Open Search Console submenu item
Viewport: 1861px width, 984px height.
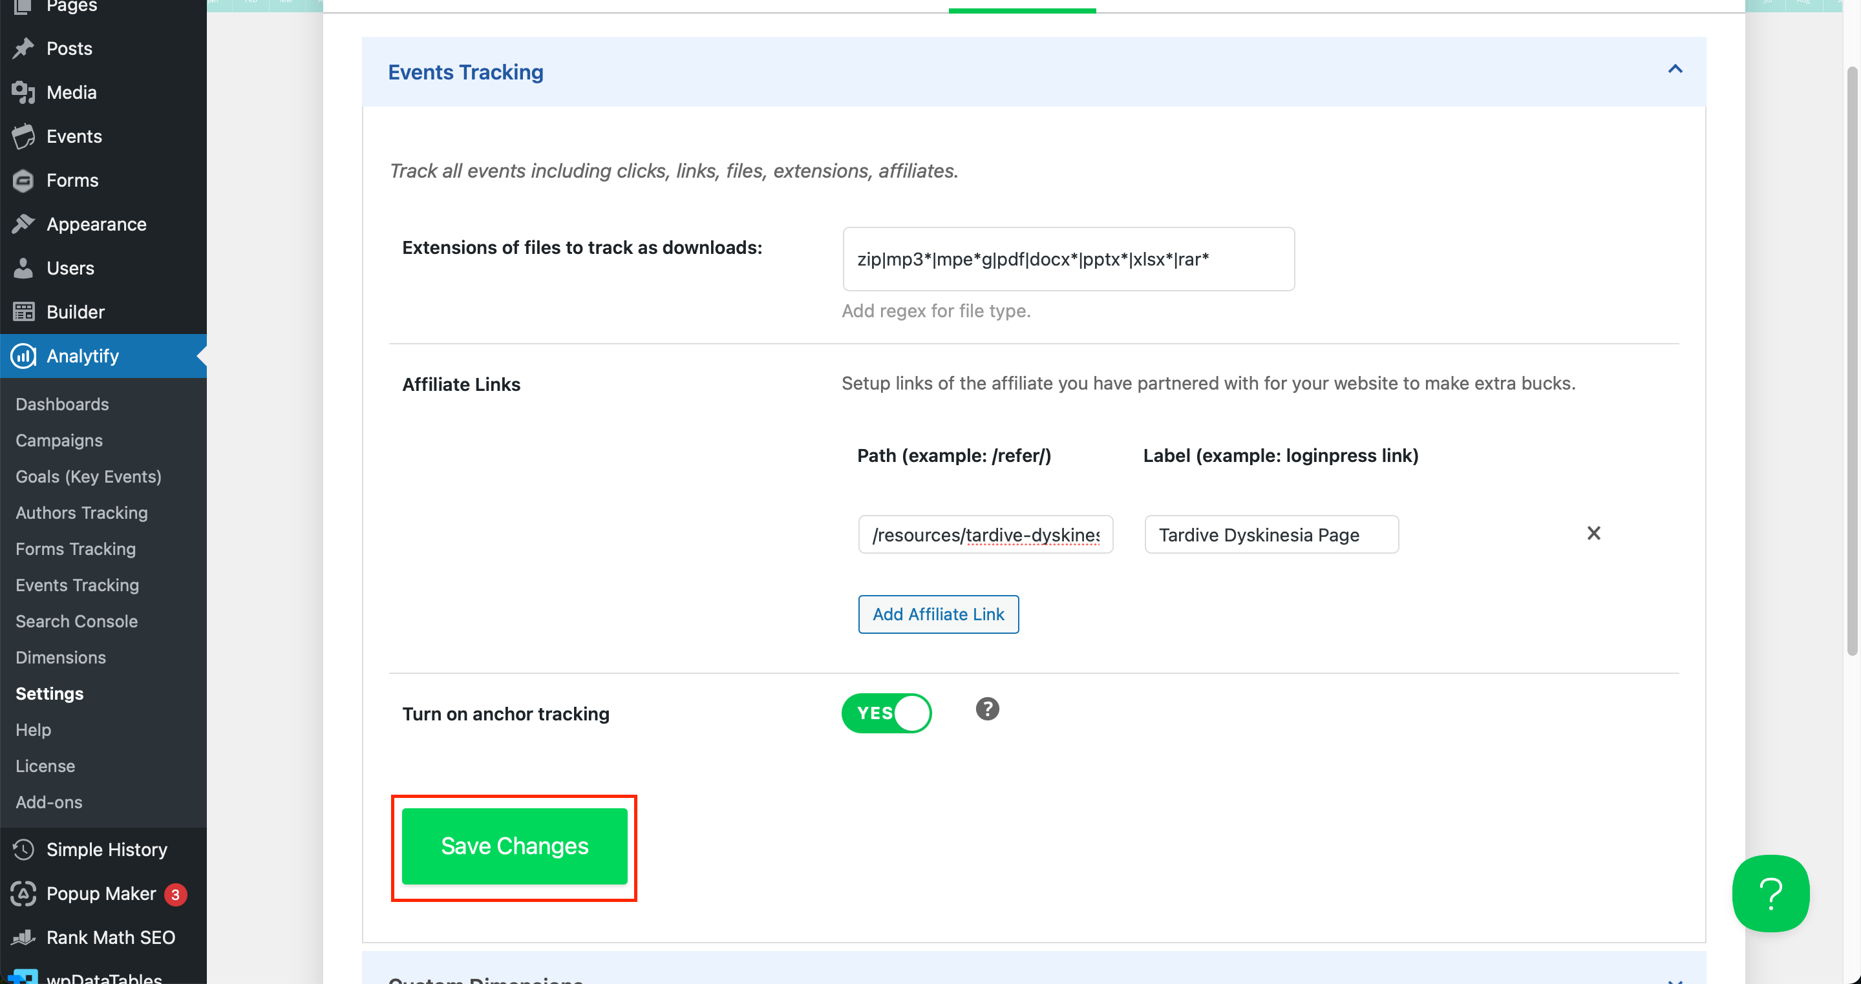(76, 621)
